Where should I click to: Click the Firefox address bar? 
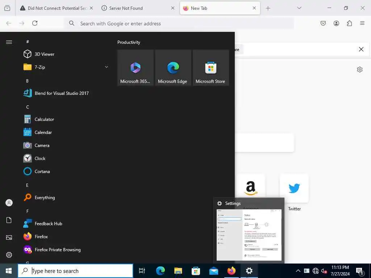pyautogui.click(x=179, y=24)
